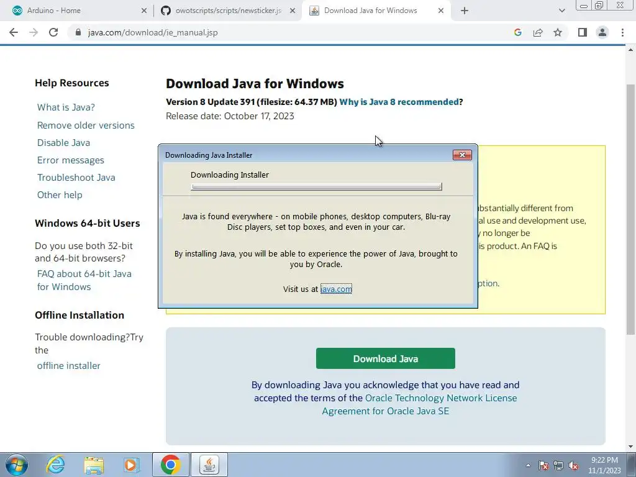Open Action Center flag tray icon

pos(543,465)
